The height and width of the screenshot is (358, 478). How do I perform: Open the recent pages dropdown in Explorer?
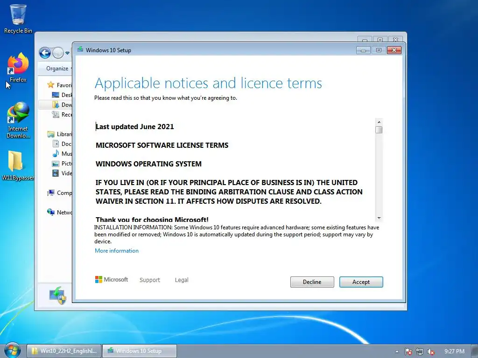(x=67, y=53)
